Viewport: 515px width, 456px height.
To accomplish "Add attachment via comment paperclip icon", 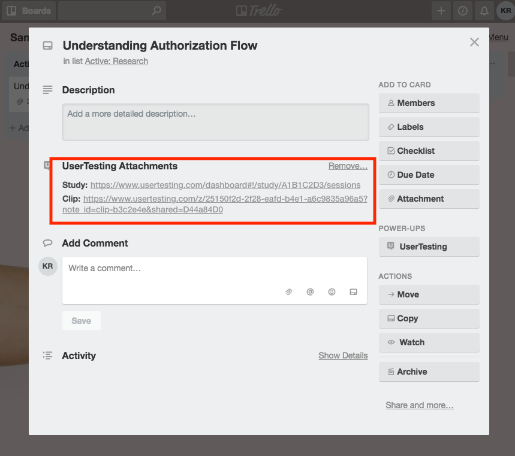I will [289, 292].
